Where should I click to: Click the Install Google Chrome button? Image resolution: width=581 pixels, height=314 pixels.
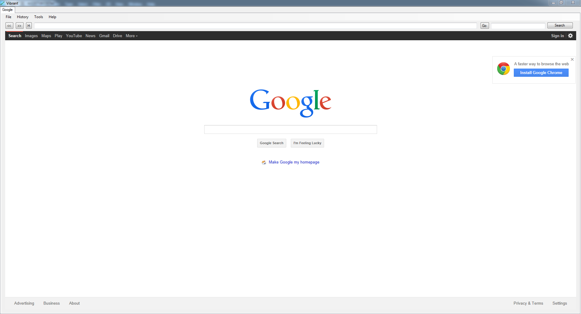[x=541, y=73]
